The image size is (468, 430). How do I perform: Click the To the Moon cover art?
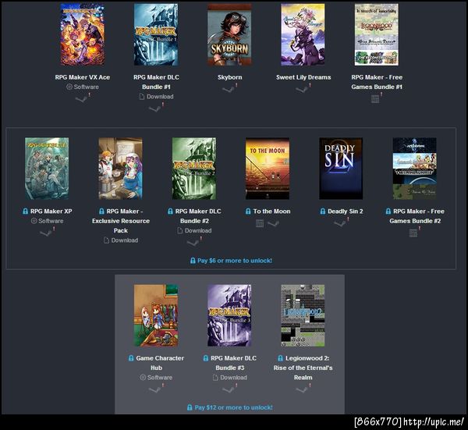click(x=268, y=169)
